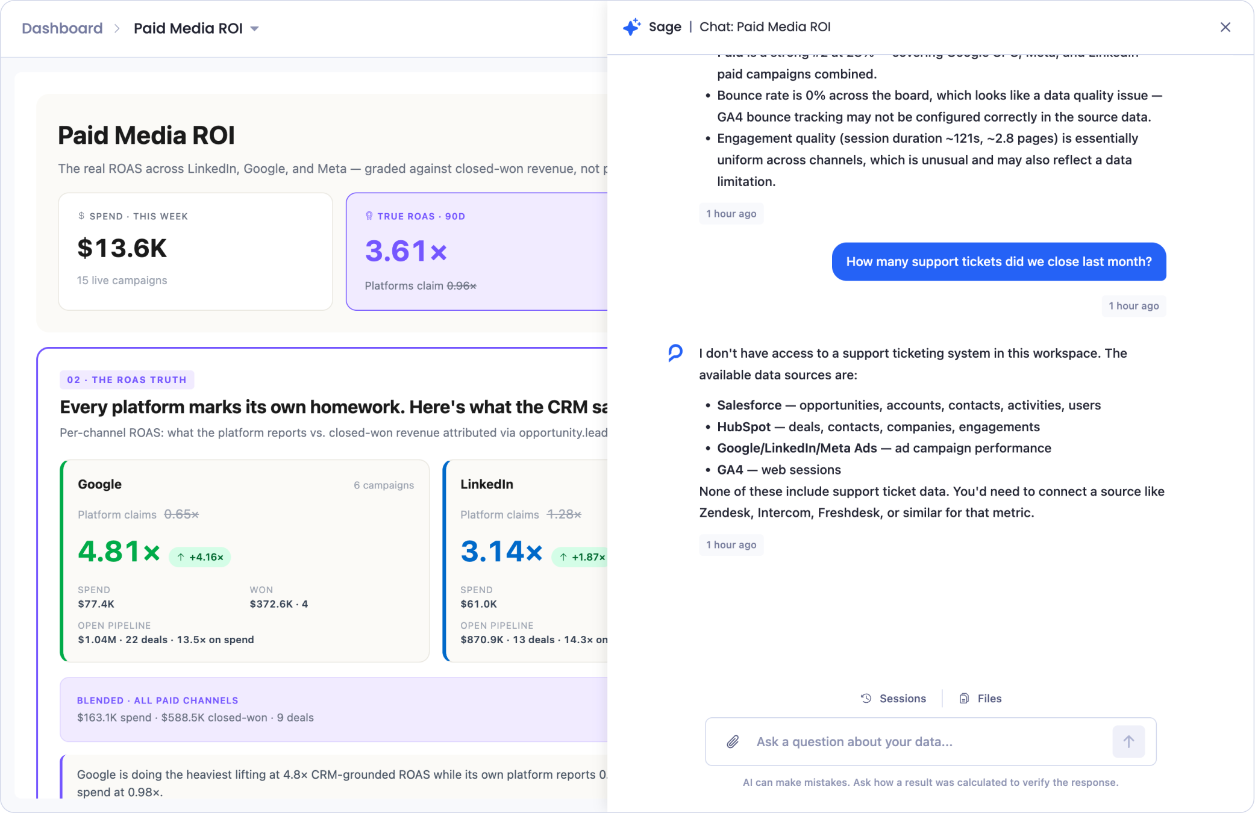Select the LinkedIn channel card
This screenshot has width=1255, height=813.
[x=525, y=561]
